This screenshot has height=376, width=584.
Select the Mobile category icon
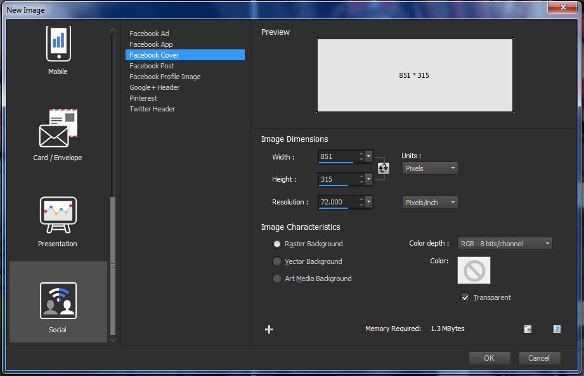pos(58,49)
